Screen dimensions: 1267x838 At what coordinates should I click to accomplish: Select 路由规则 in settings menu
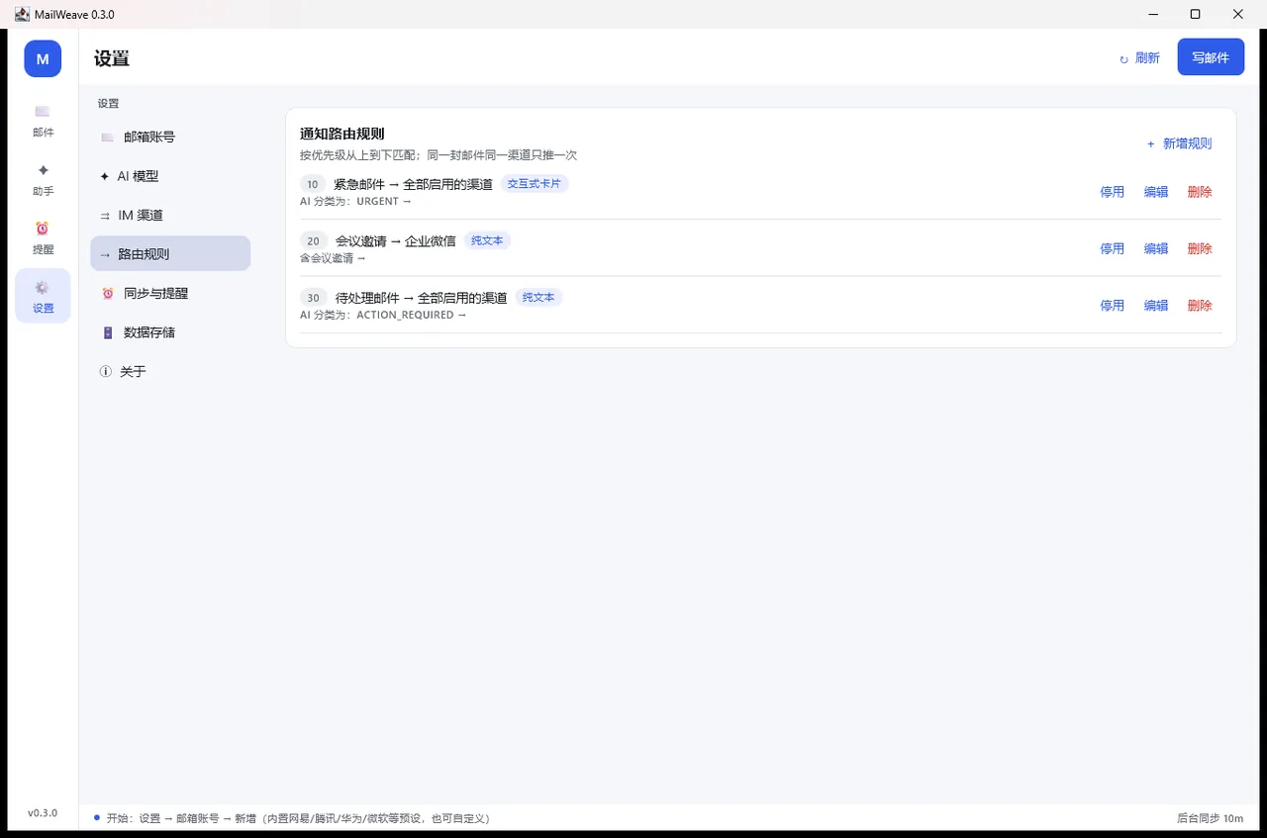coord(170,253)
